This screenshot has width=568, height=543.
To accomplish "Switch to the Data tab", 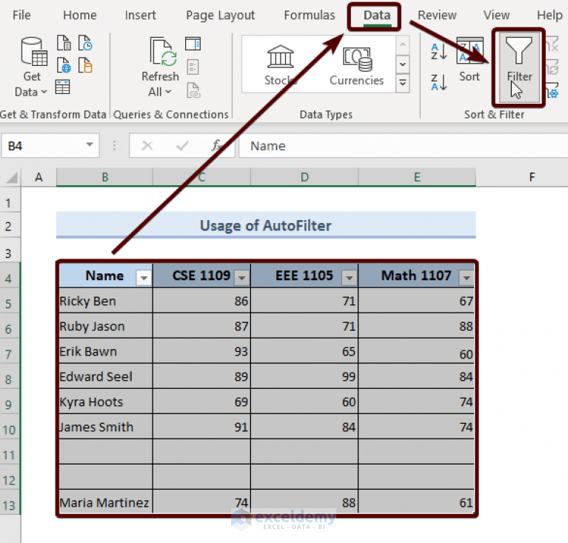I will click(x=377, y=16).
